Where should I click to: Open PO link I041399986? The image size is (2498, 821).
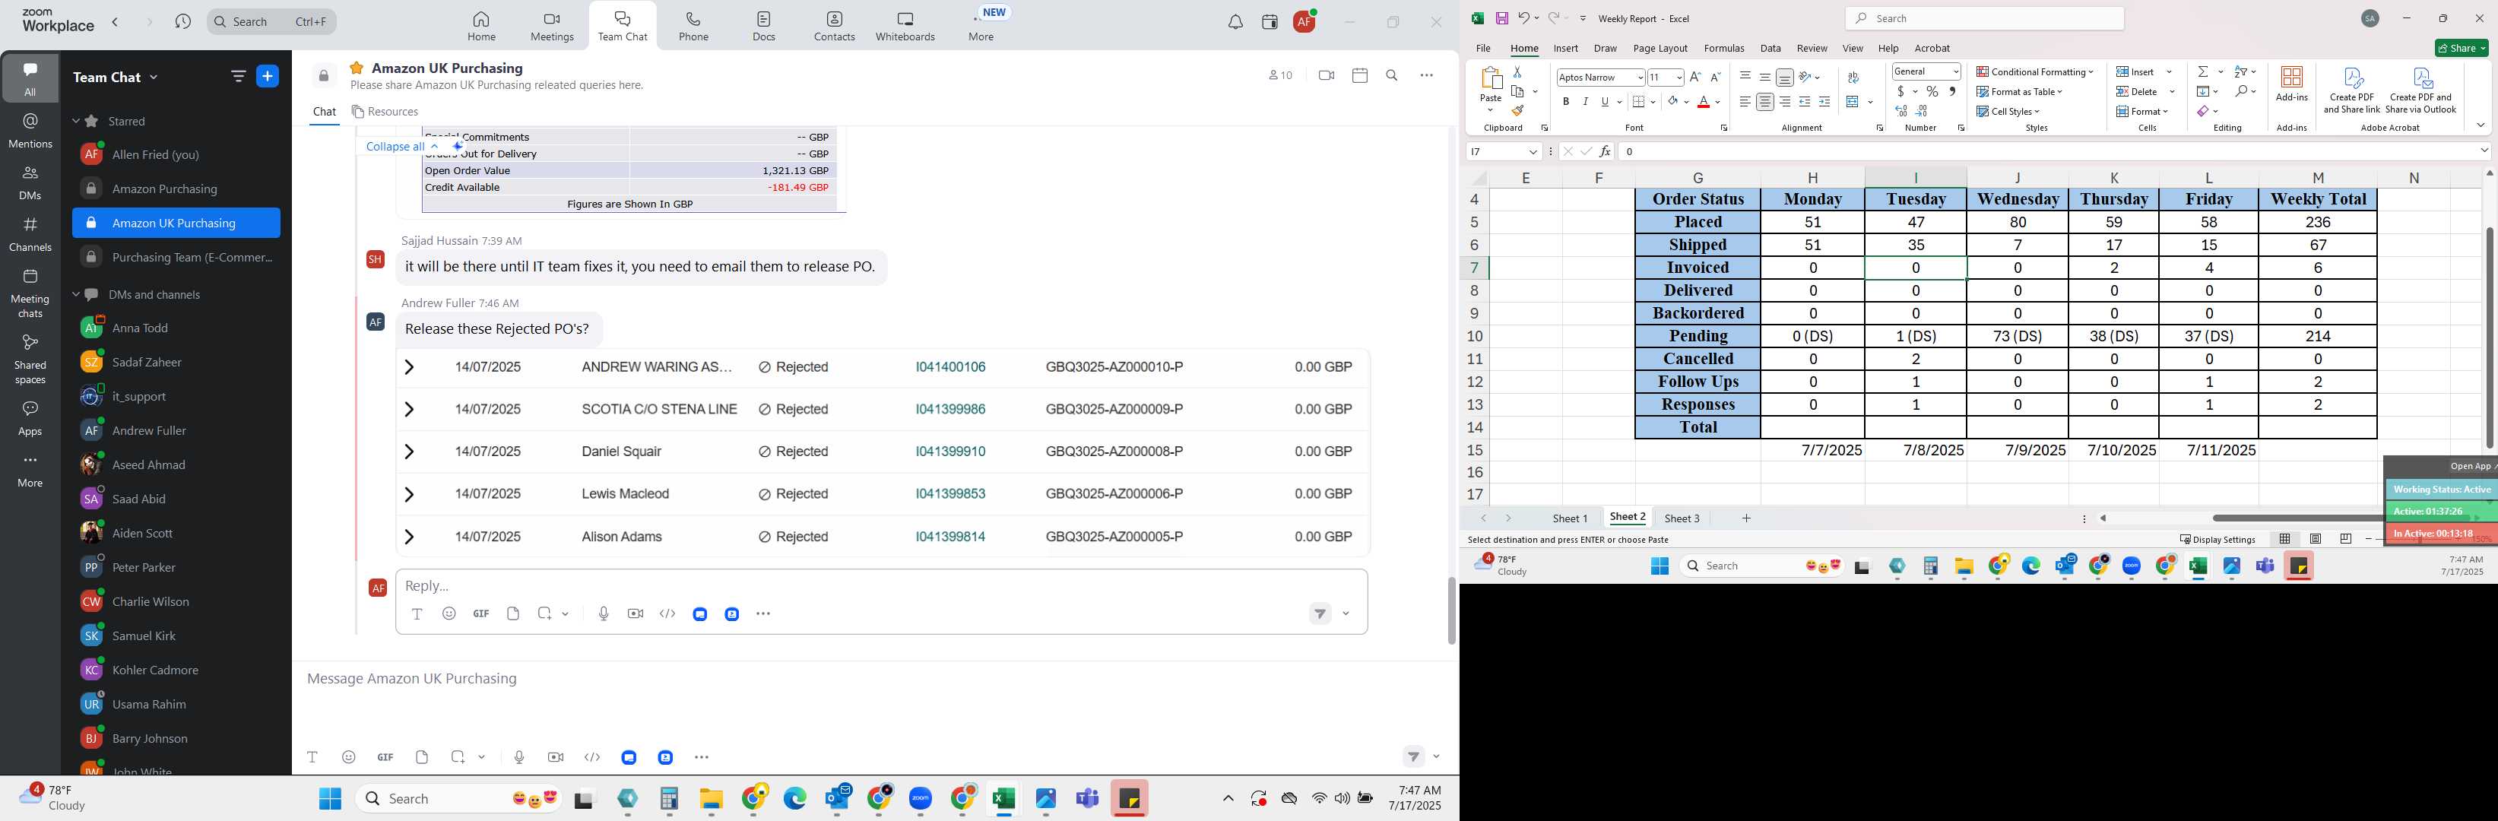[950, 410]
